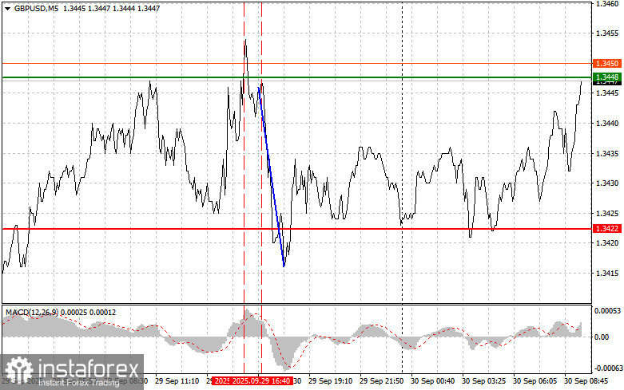Click the 1.3415 price scale value

[607, 274]
